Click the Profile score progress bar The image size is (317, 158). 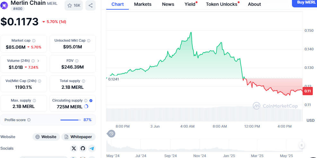(71, 120)
